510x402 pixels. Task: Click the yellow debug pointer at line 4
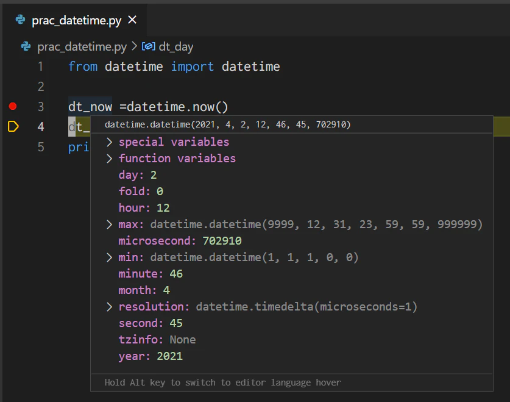click(x=13, y=126)
